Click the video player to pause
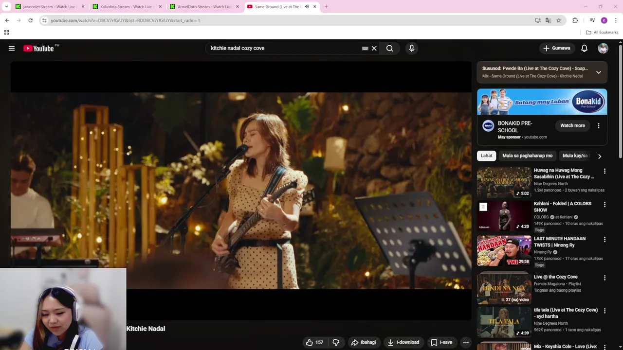 pyautogui.click(x=241, y=190)
